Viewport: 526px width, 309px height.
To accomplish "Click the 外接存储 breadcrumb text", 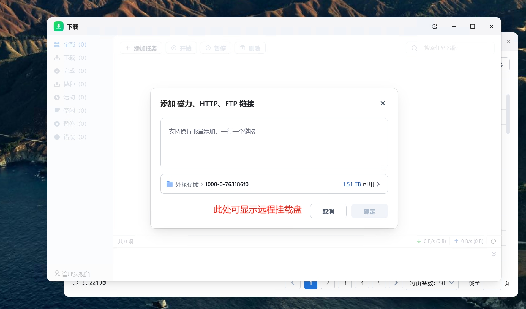I will tap(187, 184).
